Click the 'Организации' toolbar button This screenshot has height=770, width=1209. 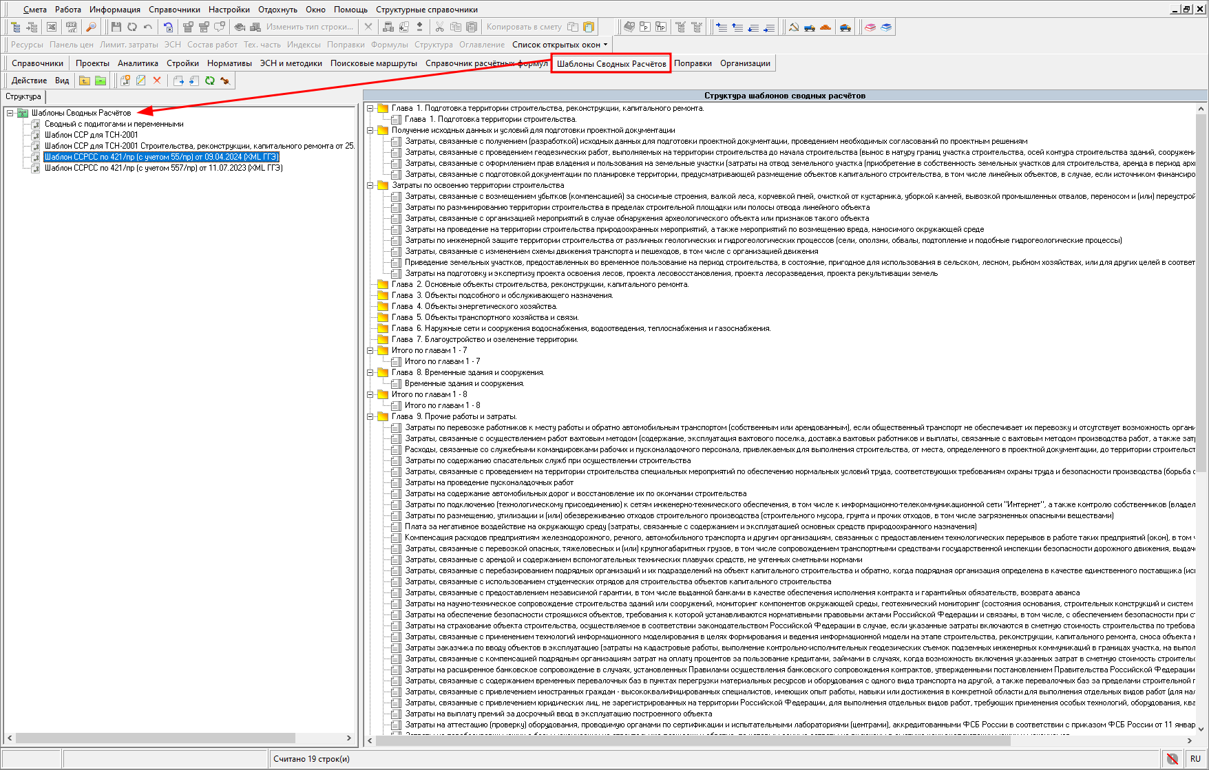[x=745, y=63]
